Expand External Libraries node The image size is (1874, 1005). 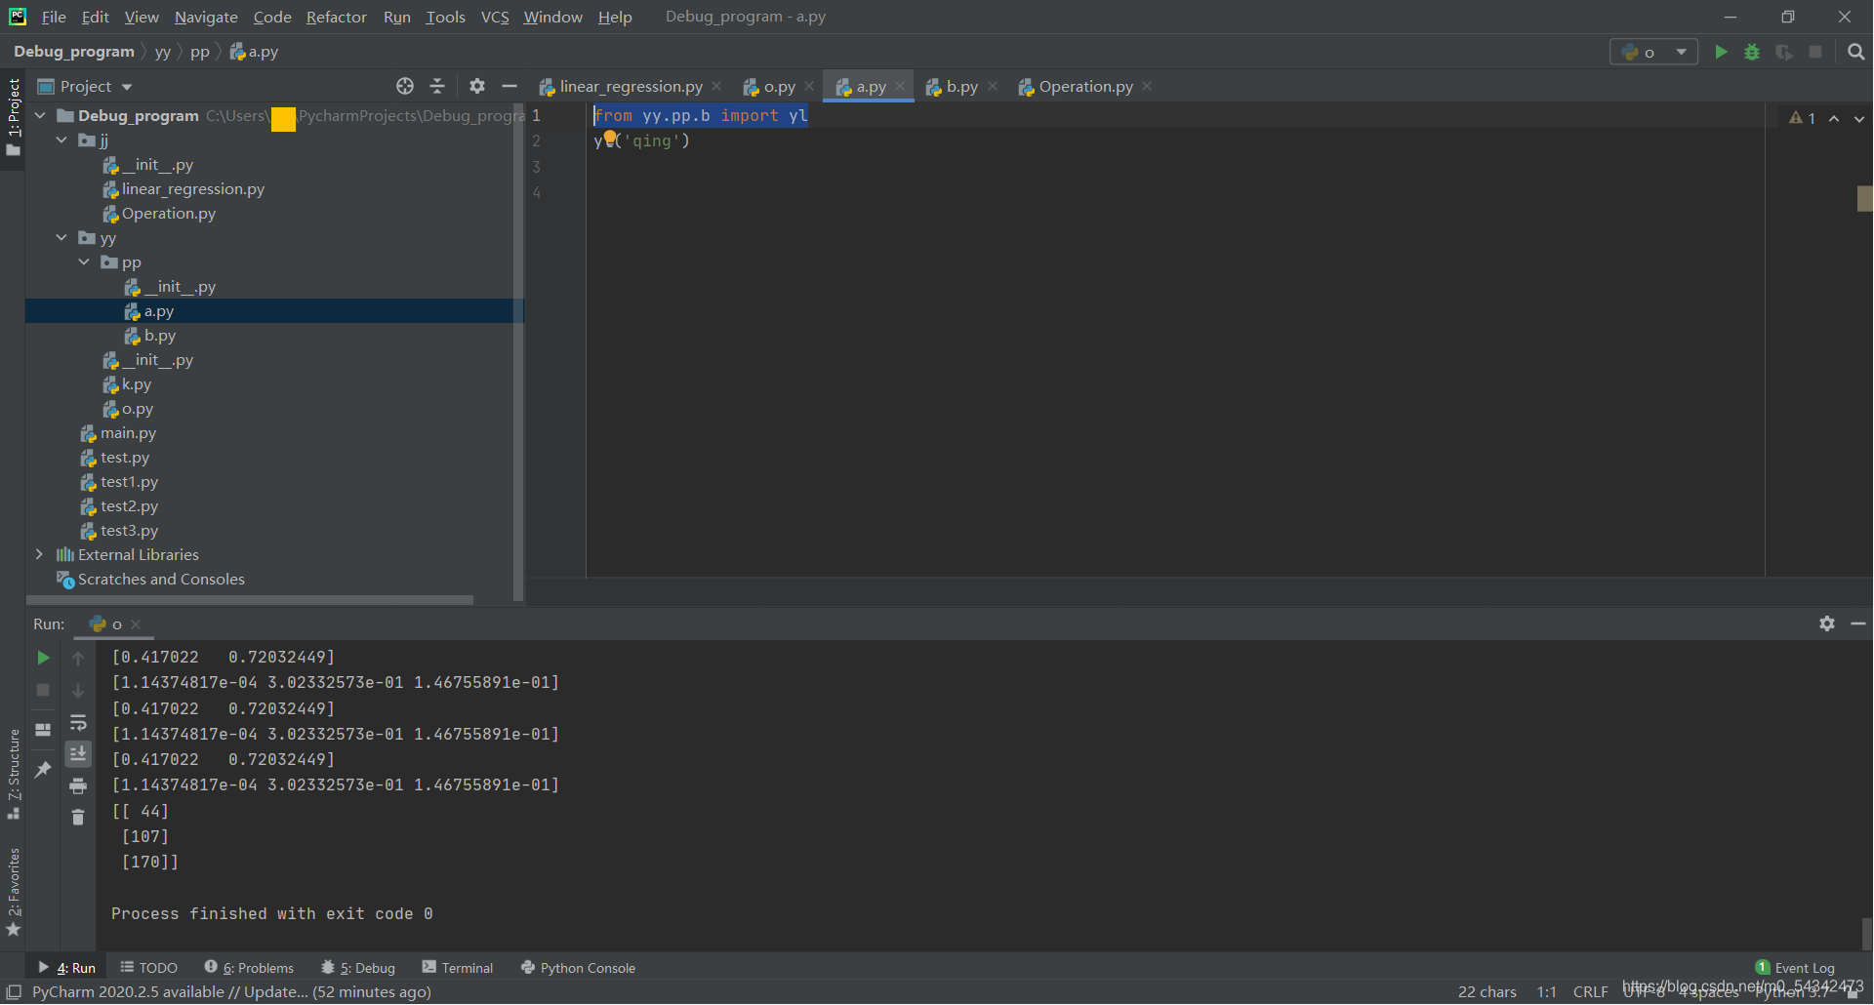[39, 554]
